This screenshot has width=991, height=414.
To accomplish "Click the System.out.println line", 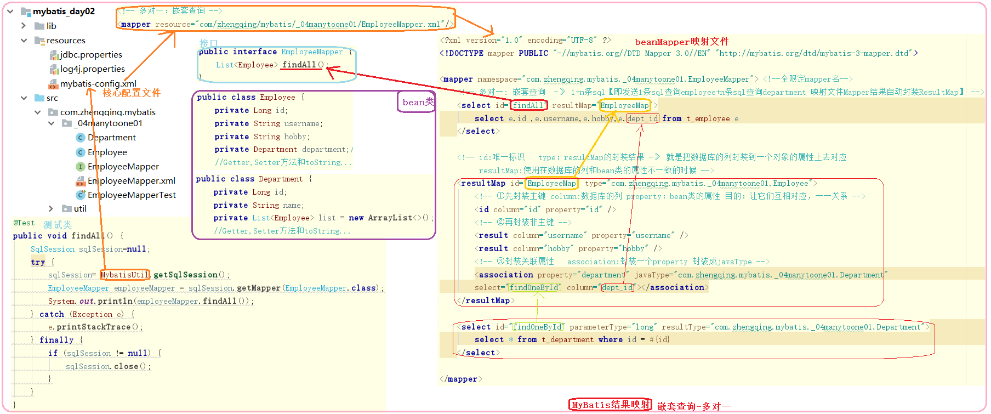I will pyautogui.click(x=151, y=301).
